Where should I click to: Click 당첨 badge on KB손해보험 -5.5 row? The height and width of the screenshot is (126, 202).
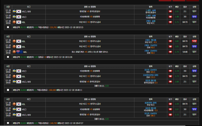click(x=194, y=109)
